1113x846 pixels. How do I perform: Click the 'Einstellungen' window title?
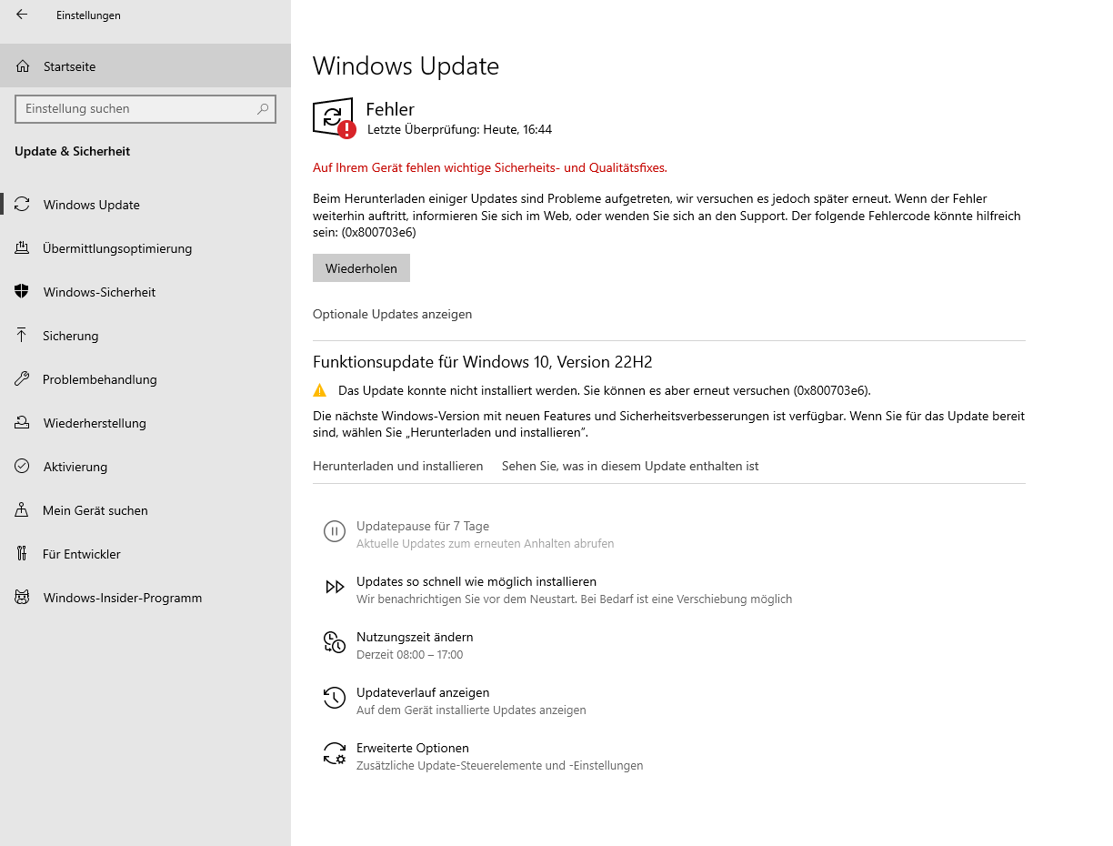[x=88, y=15]
